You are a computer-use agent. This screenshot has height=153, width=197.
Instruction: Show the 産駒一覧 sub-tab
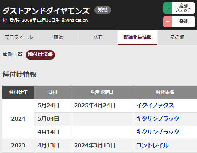click(13, 55)
